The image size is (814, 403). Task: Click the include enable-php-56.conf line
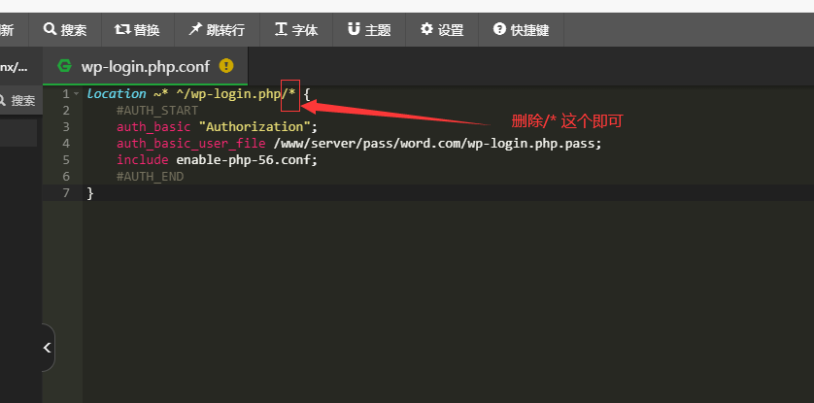[x=217, y=160]
